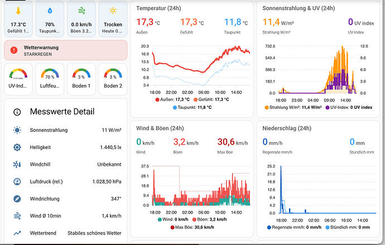Image resolution: width=385 pixels, height=245 pixels.
Task: Click the red Wetterwarnung alert icon
Action: pos(14,50)
